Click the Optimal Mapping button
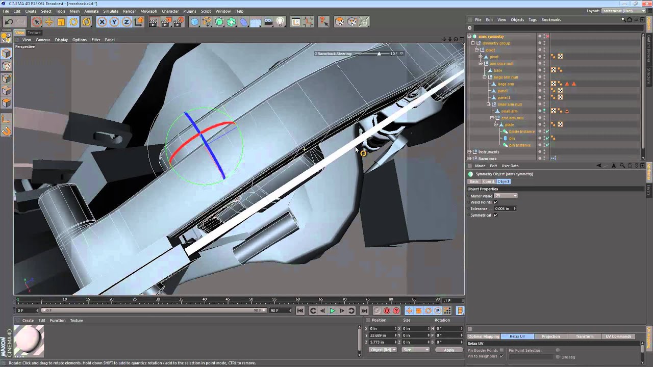Image resolution: width=653 pixels, height=367 pixels. 484,336
